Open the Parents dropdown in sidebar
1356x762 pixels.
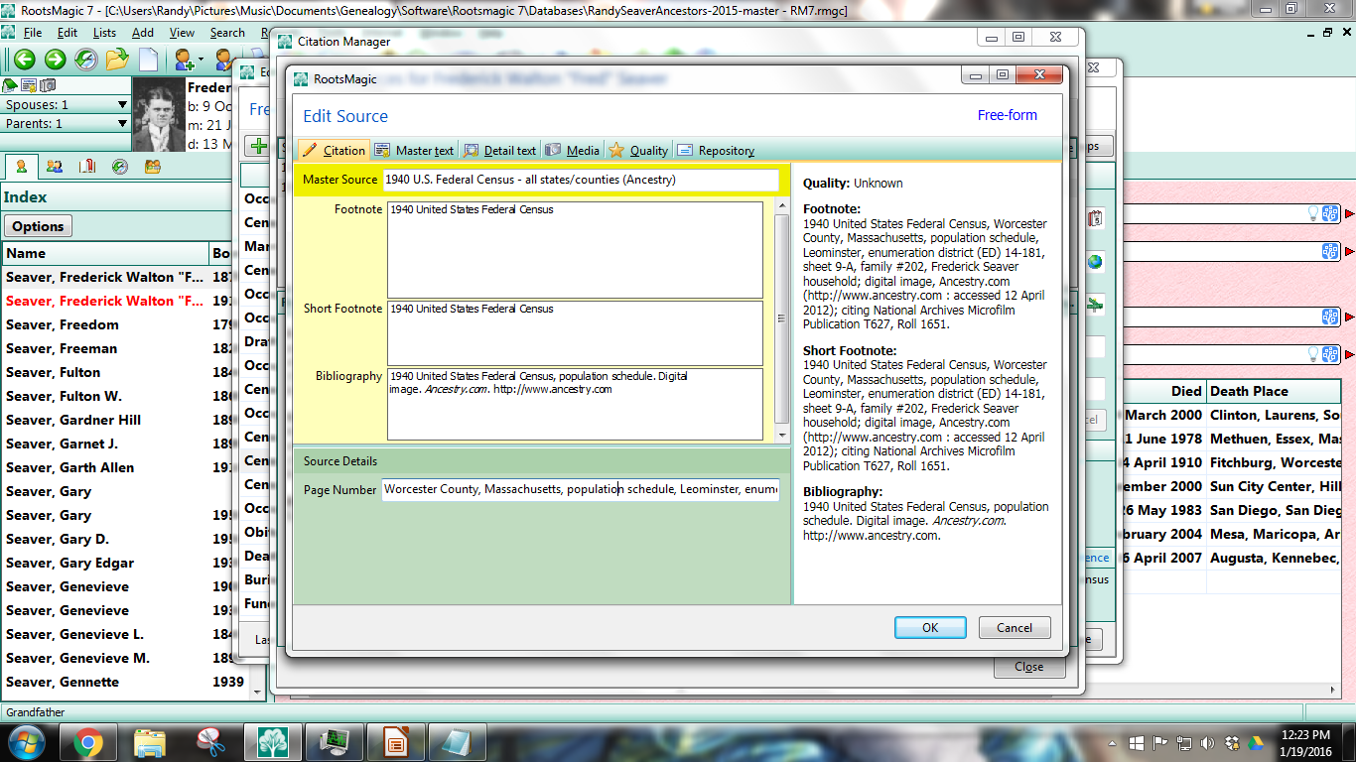[x=67, y=124]
